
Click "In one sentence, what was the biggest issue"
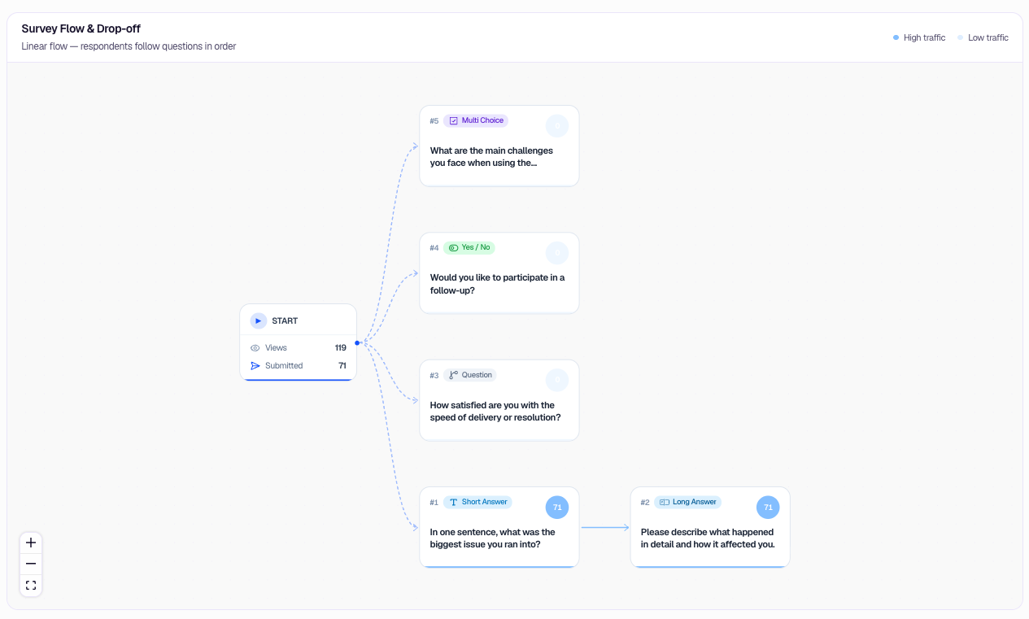click(493, 538)
